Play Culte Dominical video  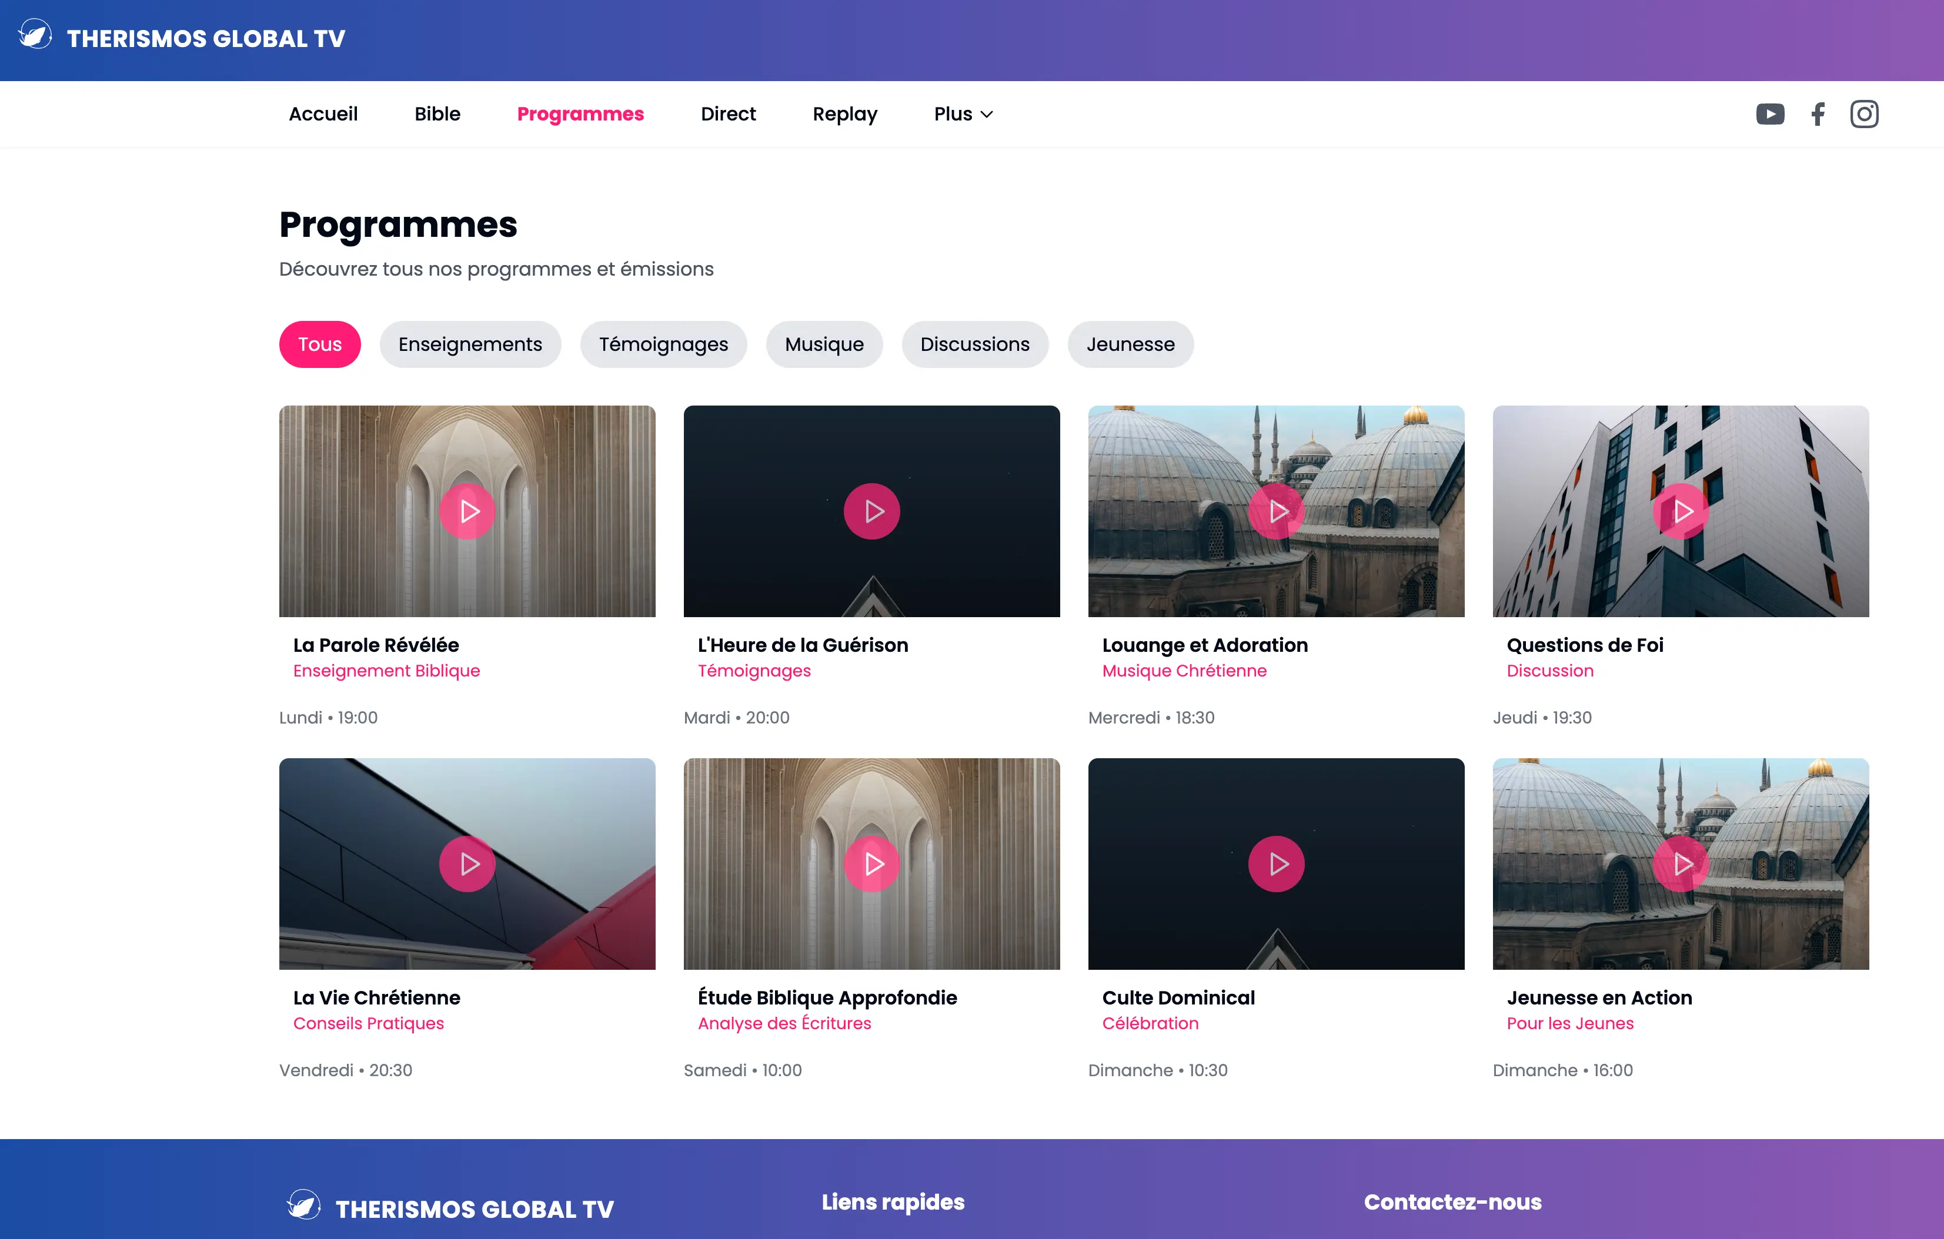(1275, 863)
